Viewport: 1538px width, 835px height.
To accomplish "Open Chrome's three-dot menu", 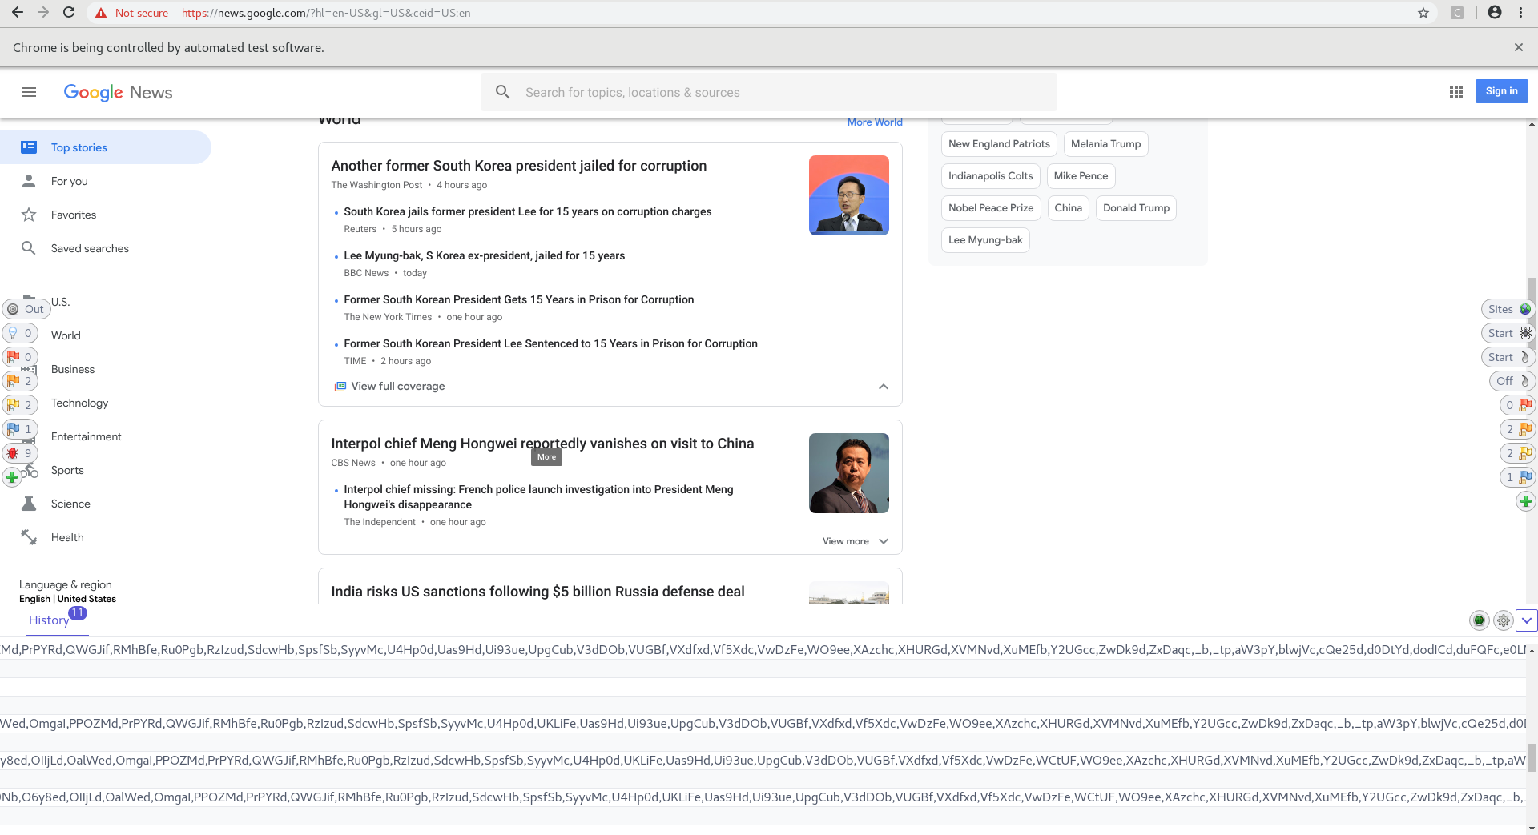I will pyautogui.click(x=1520, y=13).
